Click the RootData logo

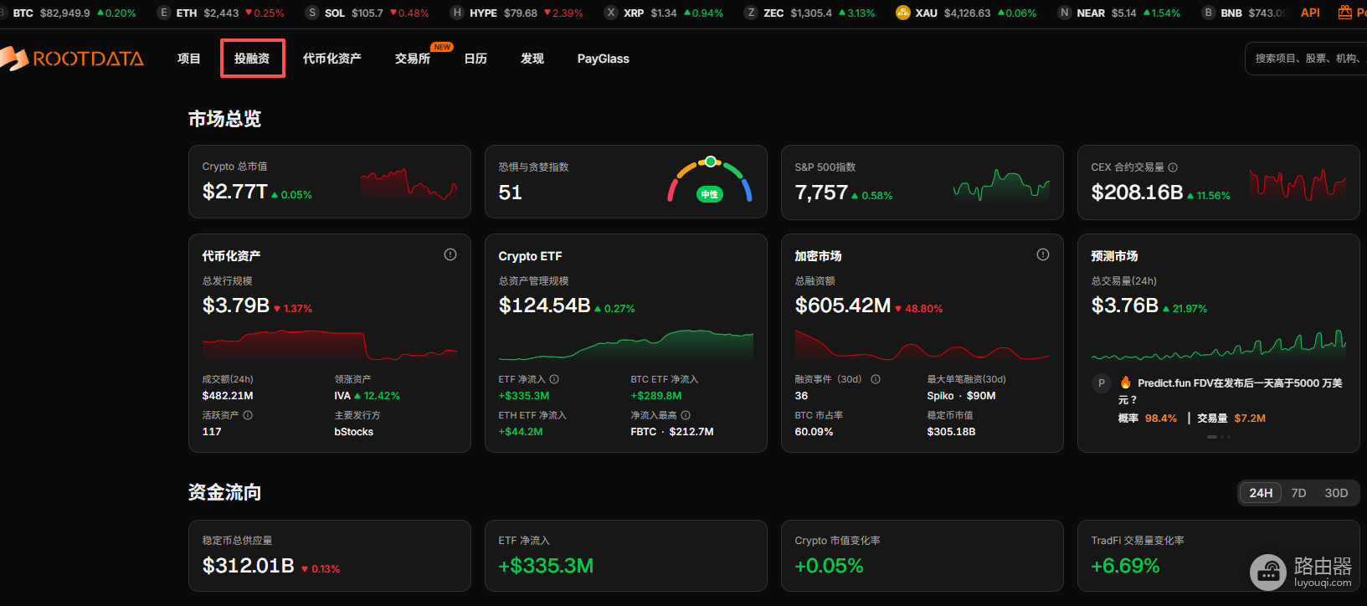[x=72, y=59]
